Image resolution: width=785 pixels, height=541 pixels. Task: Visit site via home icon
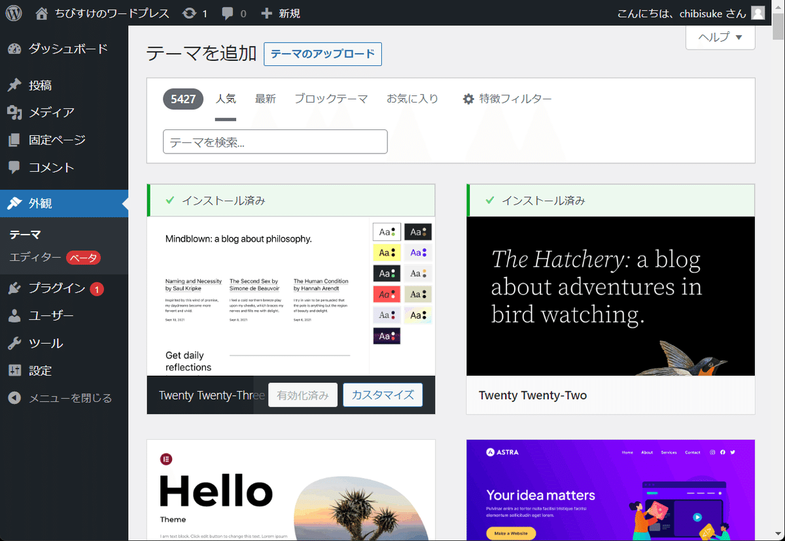42,13
